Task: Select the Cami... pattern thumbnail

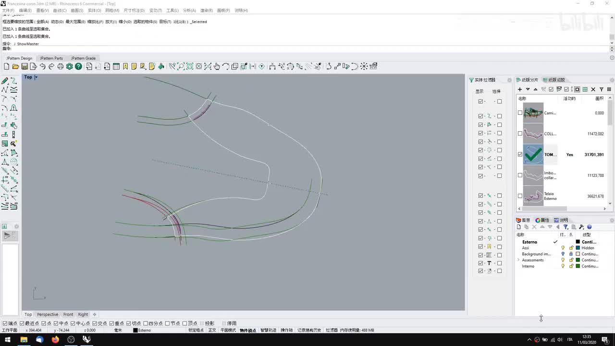Action: (x=533, y=113)
